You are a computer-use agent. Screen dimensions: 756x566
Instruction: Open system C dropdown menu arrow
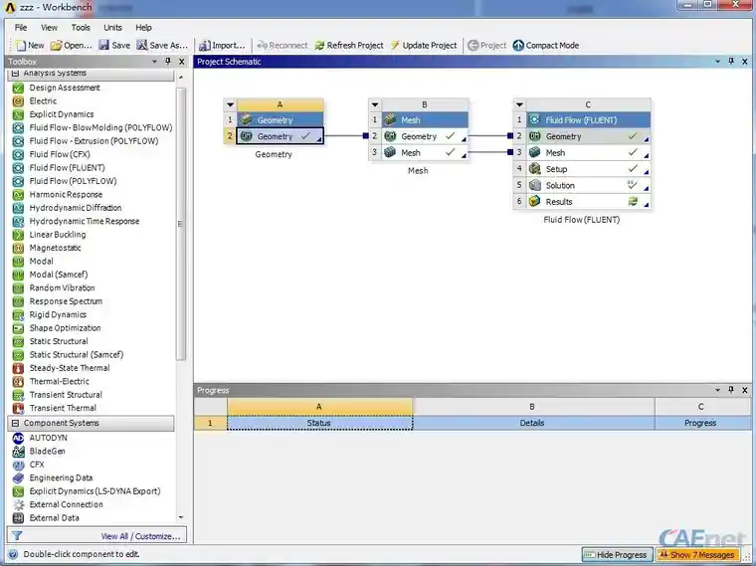[519, 104]
